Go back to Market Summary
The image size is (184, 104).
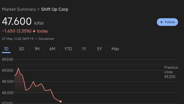19,9
